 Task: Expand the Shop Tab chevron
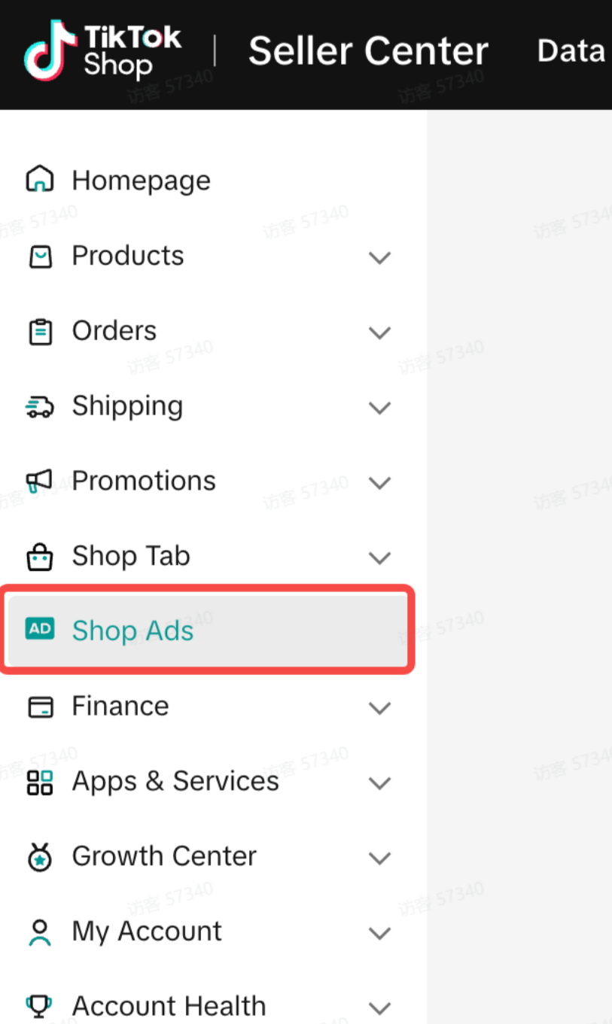379,558
